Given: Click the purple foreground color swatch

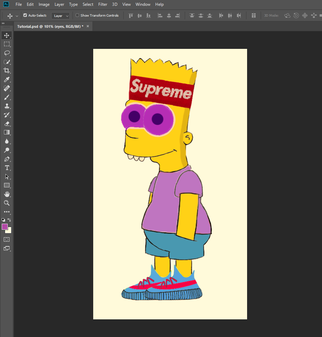Looking at the screenshot, I should pos(5,227).
